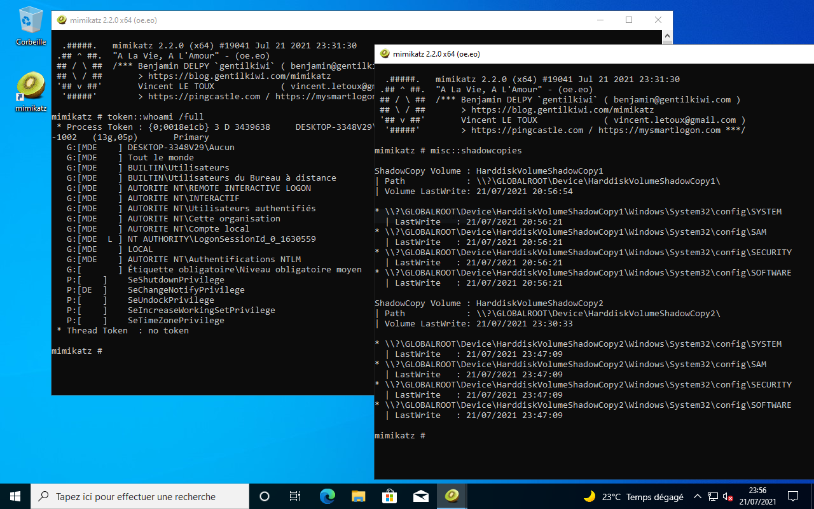This screenshot has height=509, width=814.
Task: Open Task View on the taskbar
Action: [x=295, y=496]
